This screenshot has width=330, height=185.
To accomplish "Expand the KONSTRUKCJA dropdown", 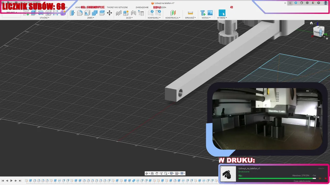I will [x=173, y=18].
